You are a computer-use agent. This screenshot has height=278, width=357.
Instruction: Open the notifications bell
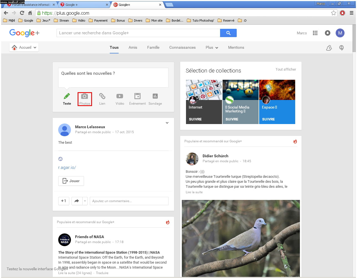click(328, 33)
